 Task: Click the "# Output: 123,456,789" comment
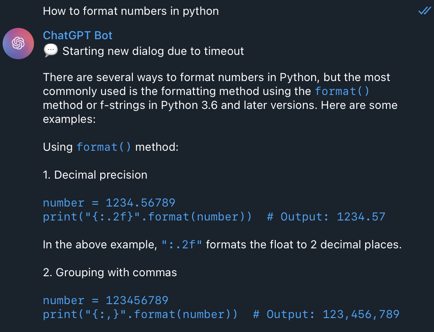tap(326, 314)
